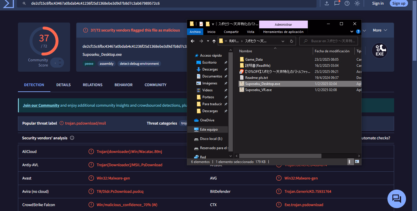Click the VirusTotal logo icon
Screen dimensions: 417x211
[8, 3]
